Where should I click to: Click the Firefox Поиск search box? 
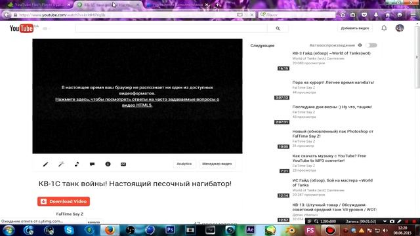(x=297, y=15)
